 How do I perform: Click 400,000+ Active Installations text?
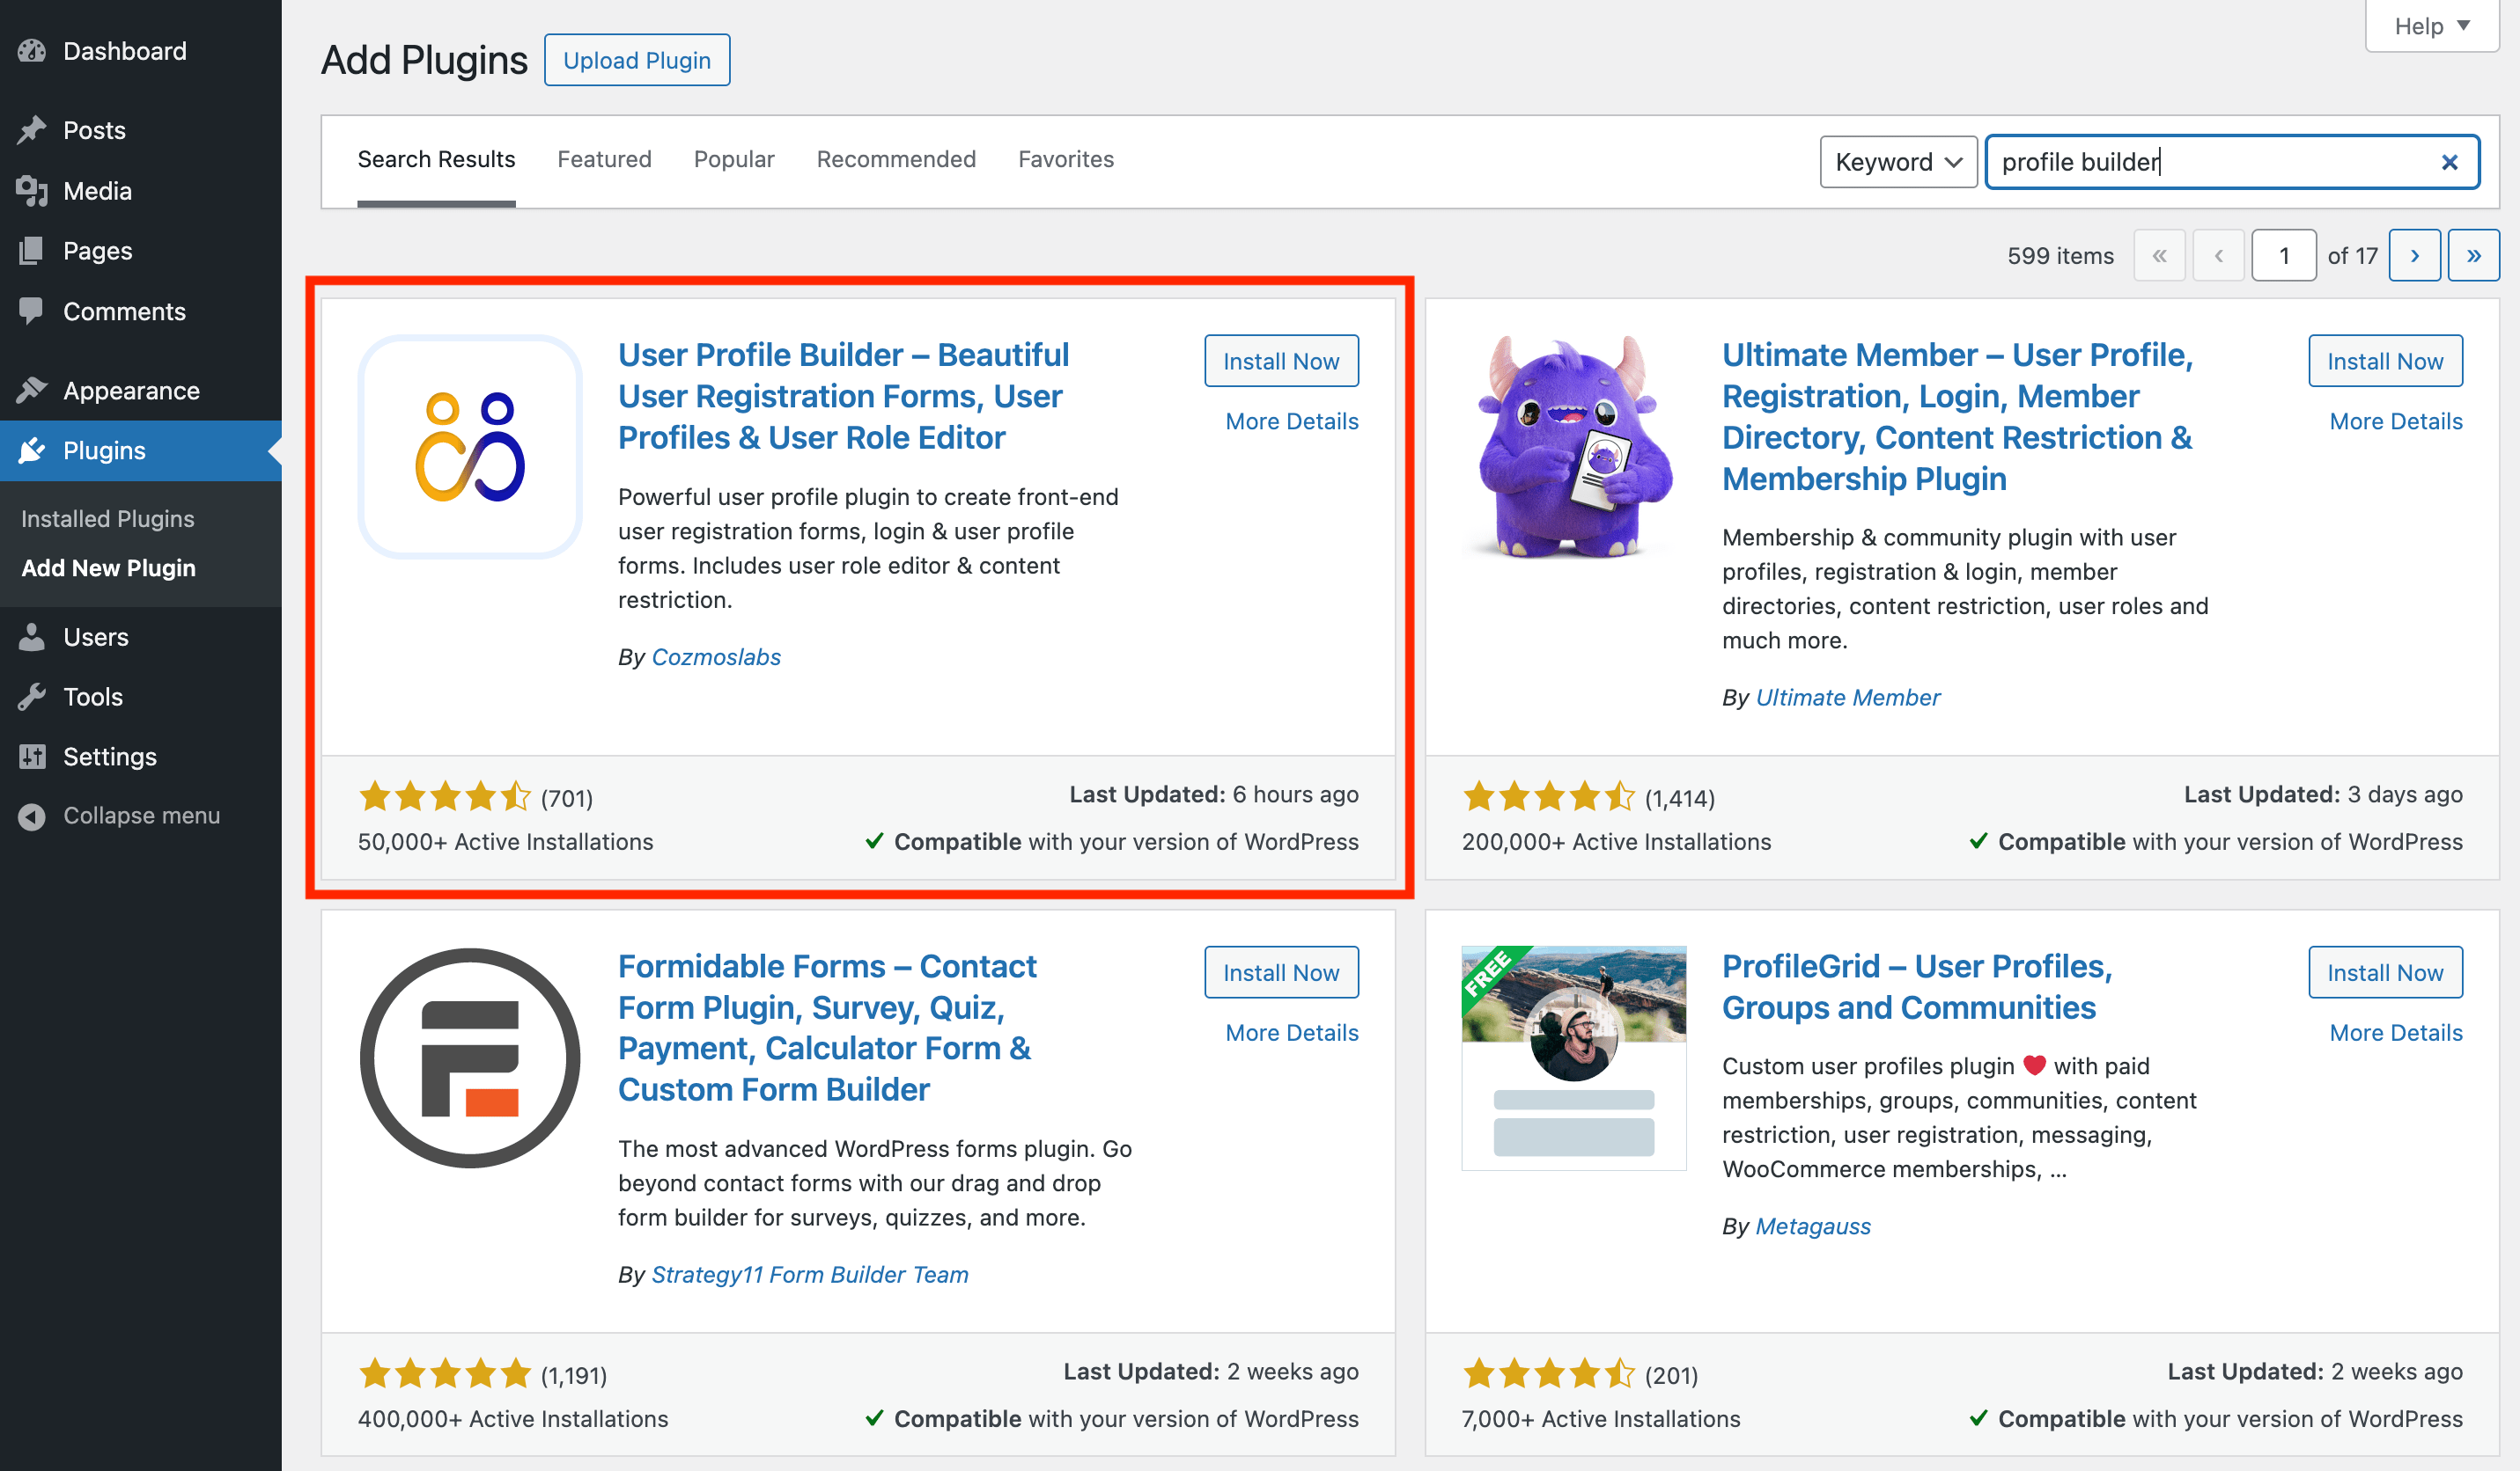tap(513, 1419)
